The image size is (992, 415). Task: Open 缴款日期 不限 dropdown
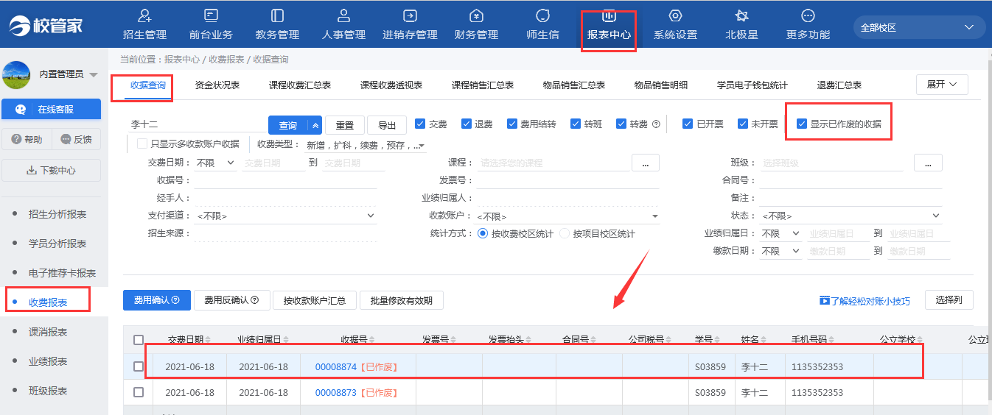[x=782, y=251]
